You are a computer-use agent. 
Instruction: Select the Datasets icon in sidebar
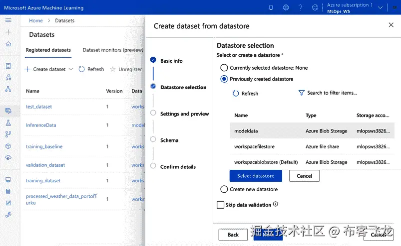(x=8, y=111)
